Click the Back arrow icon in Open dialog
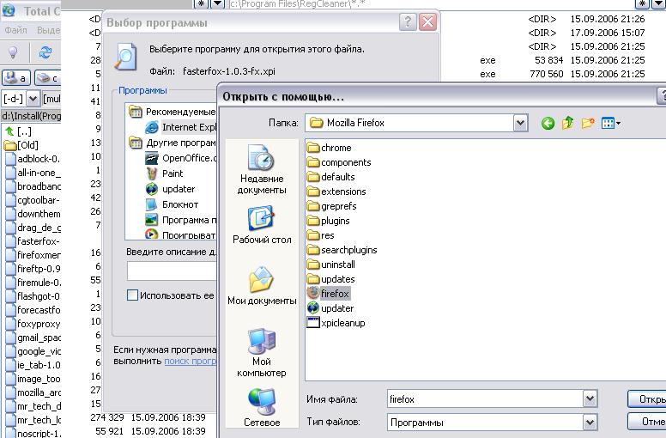This screenshot has height=438, width=666. [x=548, y=124]
